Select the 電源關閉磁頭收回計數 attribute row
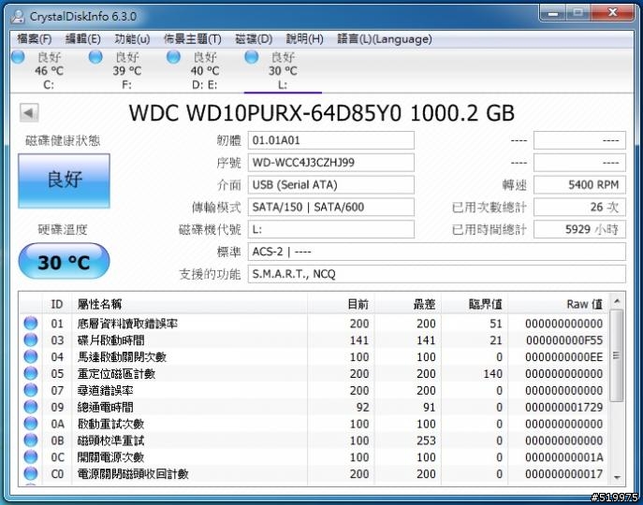This screenshot has height=505, width=643. coord(314,473)
